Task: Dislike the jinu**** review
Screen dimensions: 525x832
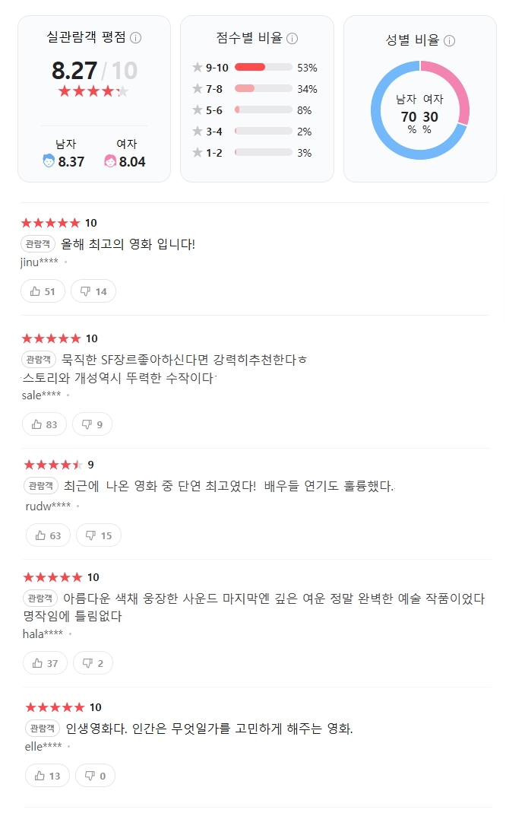Action: (x=93, y=291)
